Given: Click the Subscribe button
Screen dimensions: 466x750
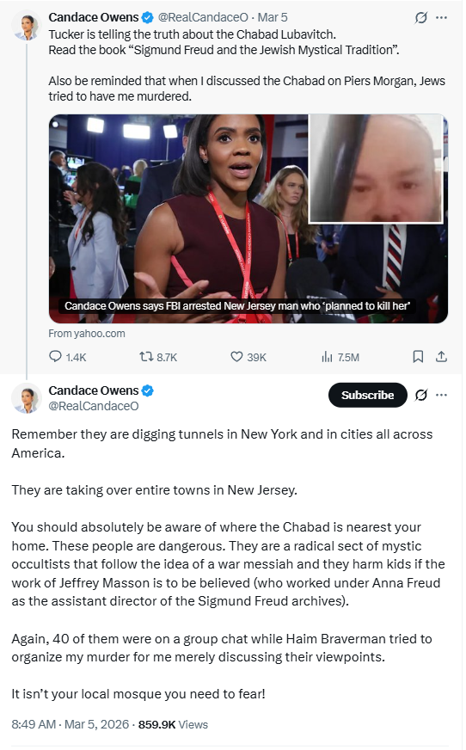Looking at the screenshot, I should point(367,395).
